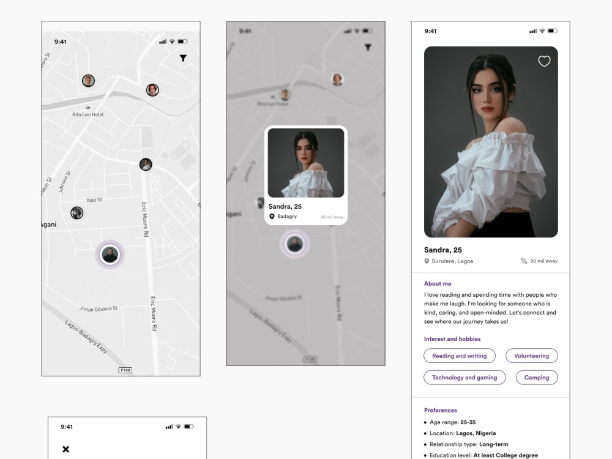Open Sandra's preview card photo

click(306, 163)
